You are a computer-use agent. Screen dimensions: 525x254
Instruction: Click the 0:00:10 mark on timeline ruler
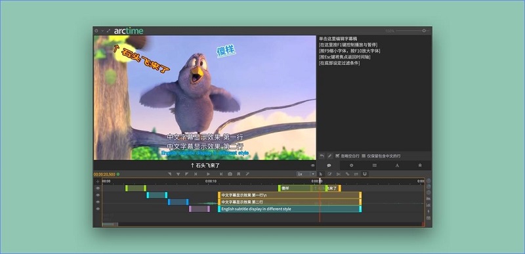click(211, 181)
